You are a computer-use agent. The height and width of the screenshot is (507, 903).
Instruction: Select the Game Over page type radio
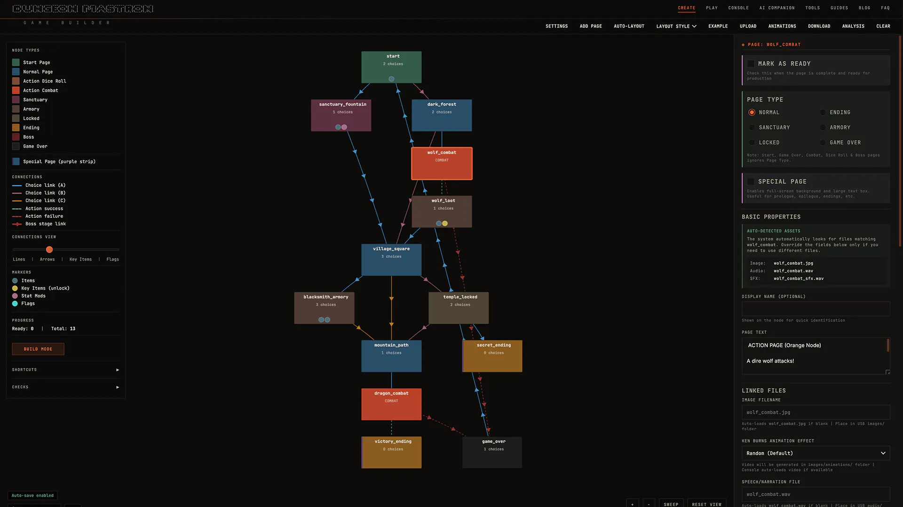[x=823, y=142]
